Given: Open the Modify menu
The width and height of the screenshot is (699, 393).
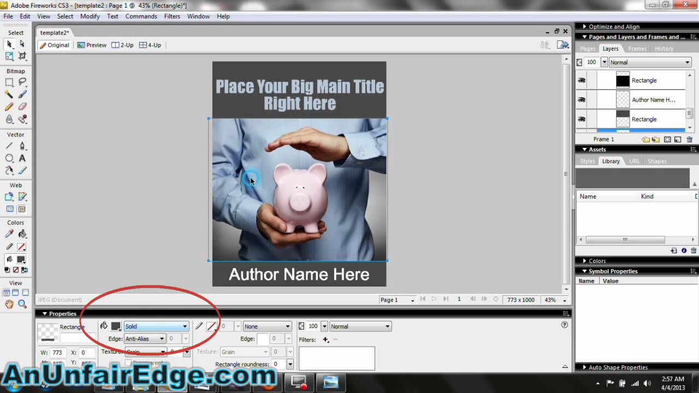Looking at the screenshot, I should click(x=90, y=16).
